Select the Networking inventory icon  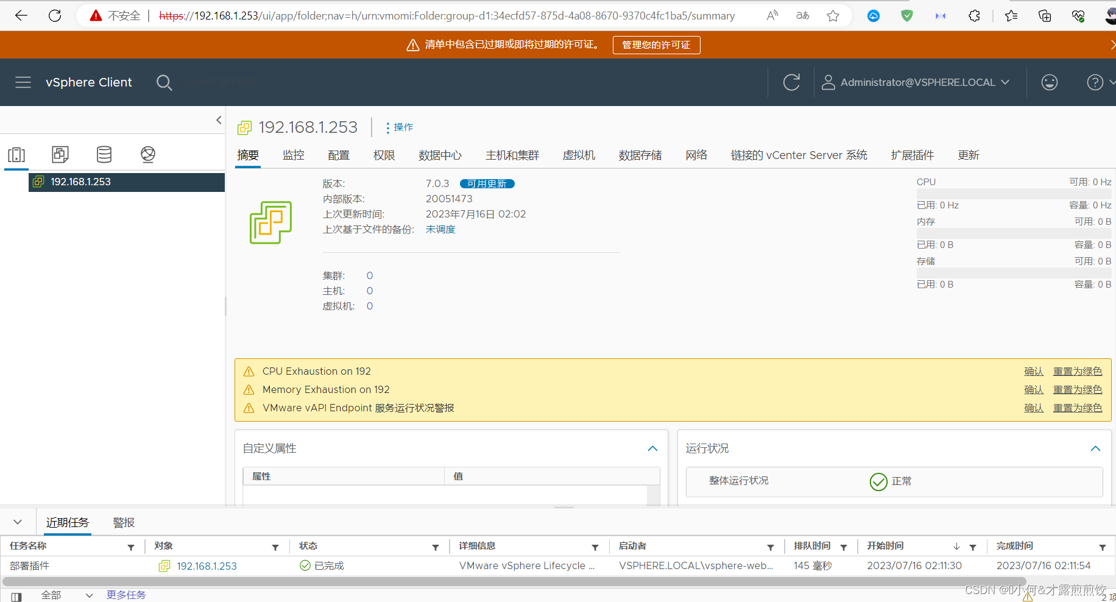coord(148,155)
